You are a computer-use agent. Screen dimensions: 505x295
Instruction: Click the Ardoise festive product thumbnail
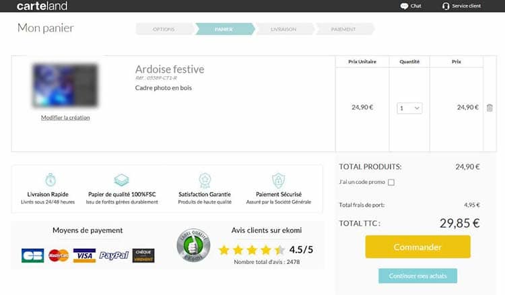coord(65,86)
